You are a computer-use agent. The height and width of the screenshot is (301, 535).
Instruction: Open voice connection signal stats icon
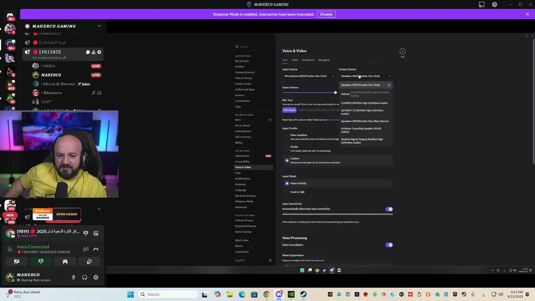pyautogui.click(x=10, y=249)
